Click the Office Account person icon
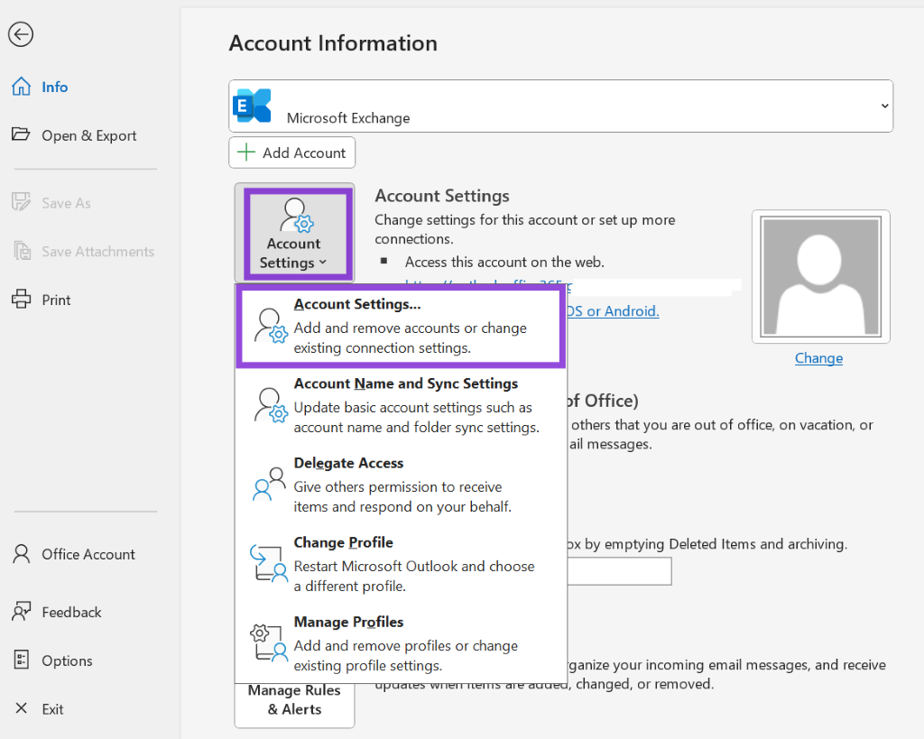The width and height of the screenshot is (924, 739). [22, 554]
